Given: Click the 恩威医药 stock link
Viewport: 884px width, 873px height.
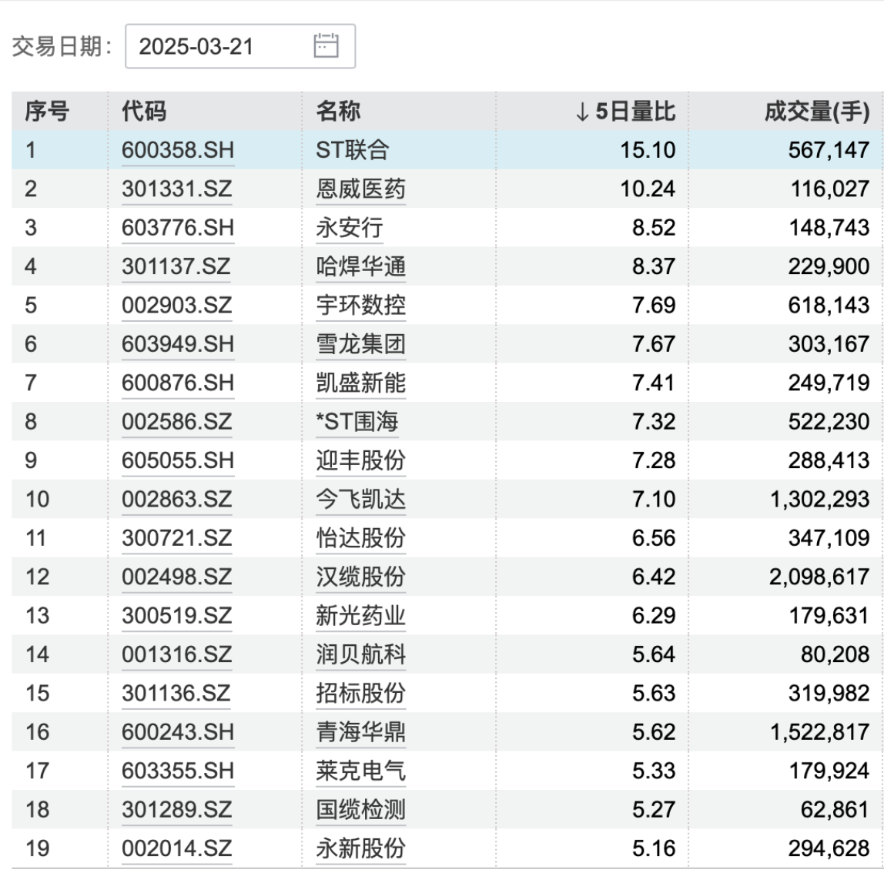Looking at the screenshot, I should click(360, 189).
